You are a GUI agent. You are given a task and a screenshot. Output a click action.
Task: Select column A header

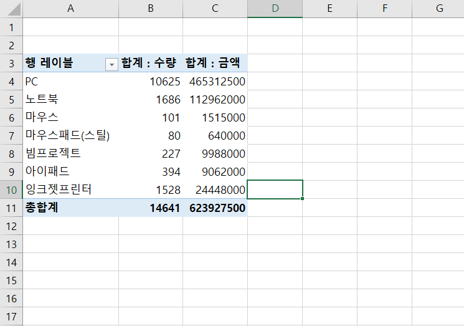[70, 9]
